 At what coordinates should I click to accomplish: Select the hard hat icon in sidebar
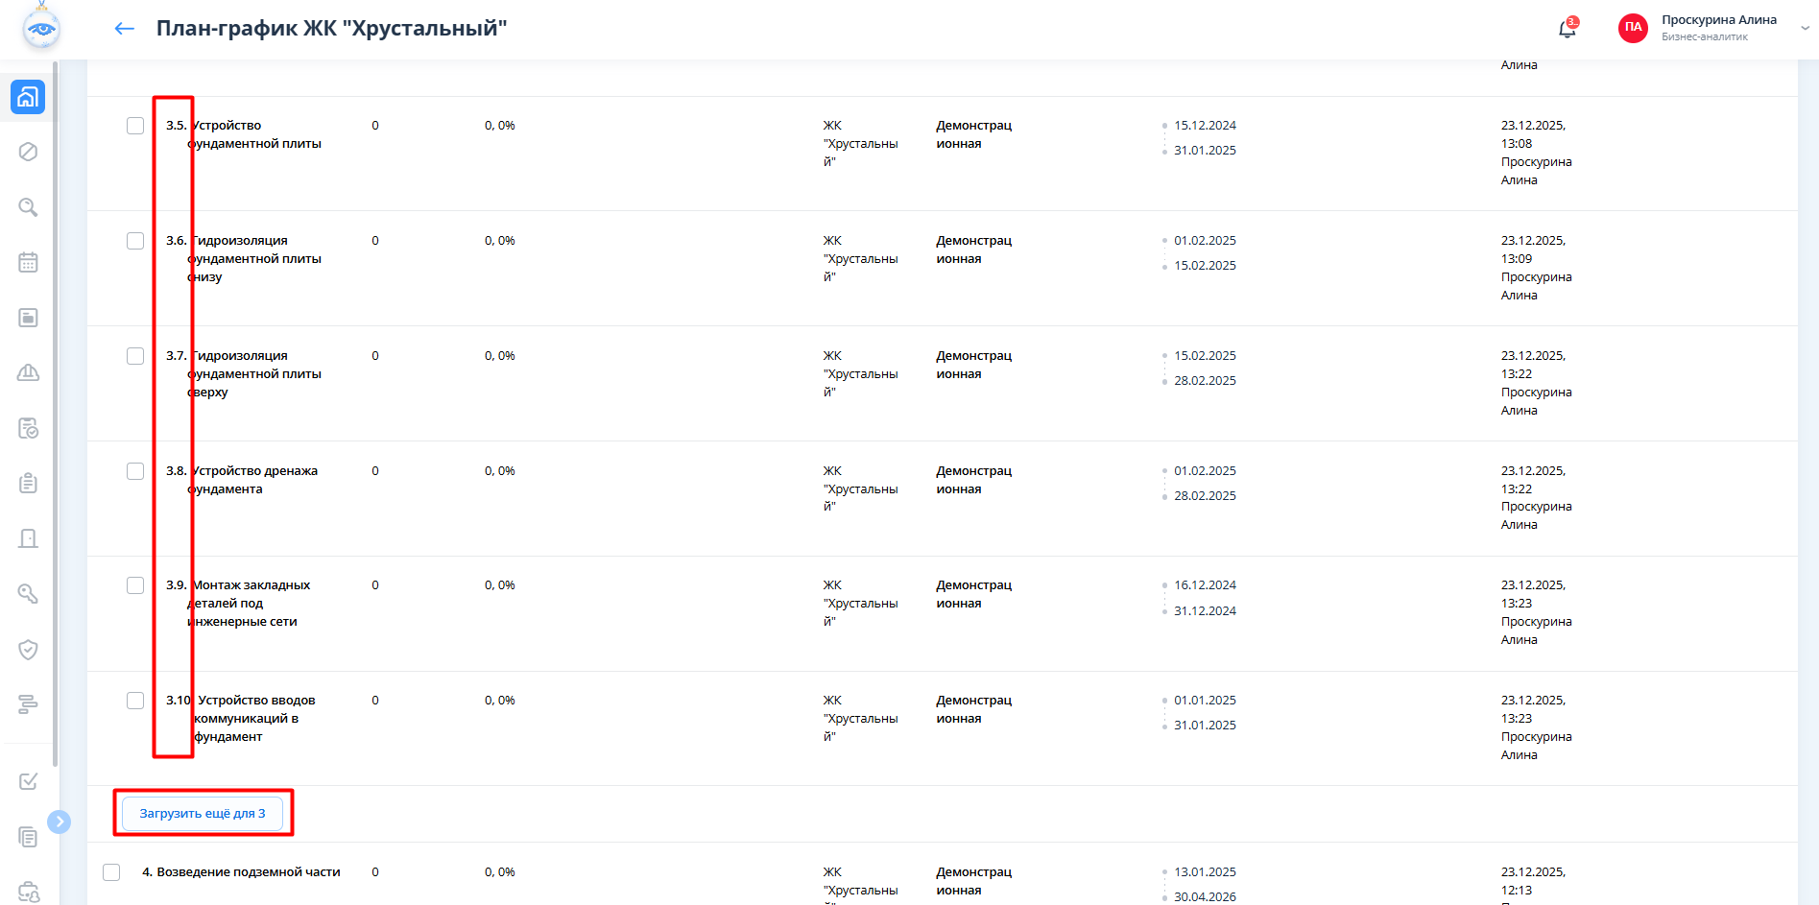(x=28, y=372)
